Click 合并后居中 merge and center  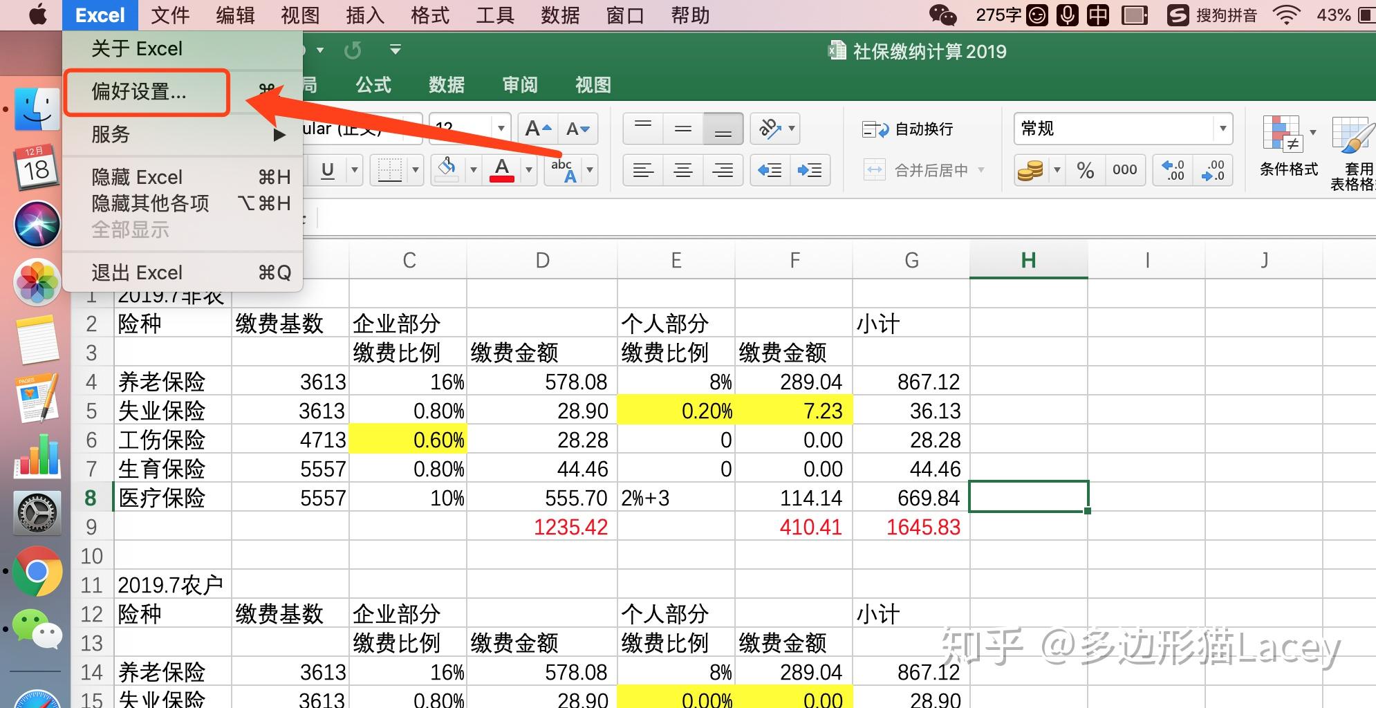[916, 170]
